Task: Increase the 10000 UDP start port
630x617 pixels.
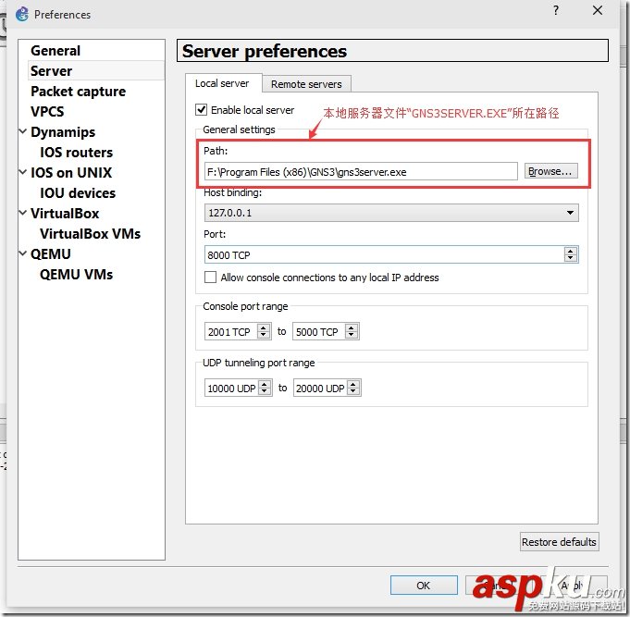Action: (x=265, y=384)
